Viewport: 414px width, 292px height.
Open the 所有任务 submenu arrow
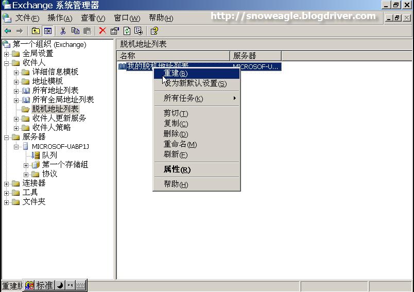click(235, 98)
